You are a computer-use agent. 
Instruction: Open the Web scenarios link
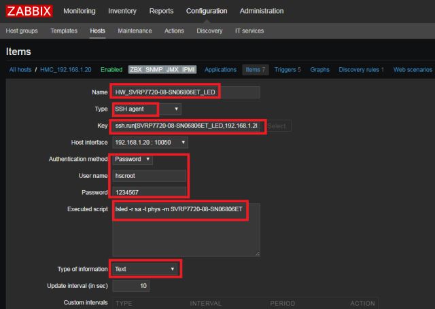coord(413,69)
